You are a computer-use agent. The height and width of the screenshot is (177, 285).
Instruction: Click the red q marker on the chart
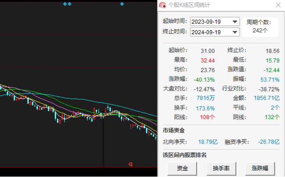point(130,164)
